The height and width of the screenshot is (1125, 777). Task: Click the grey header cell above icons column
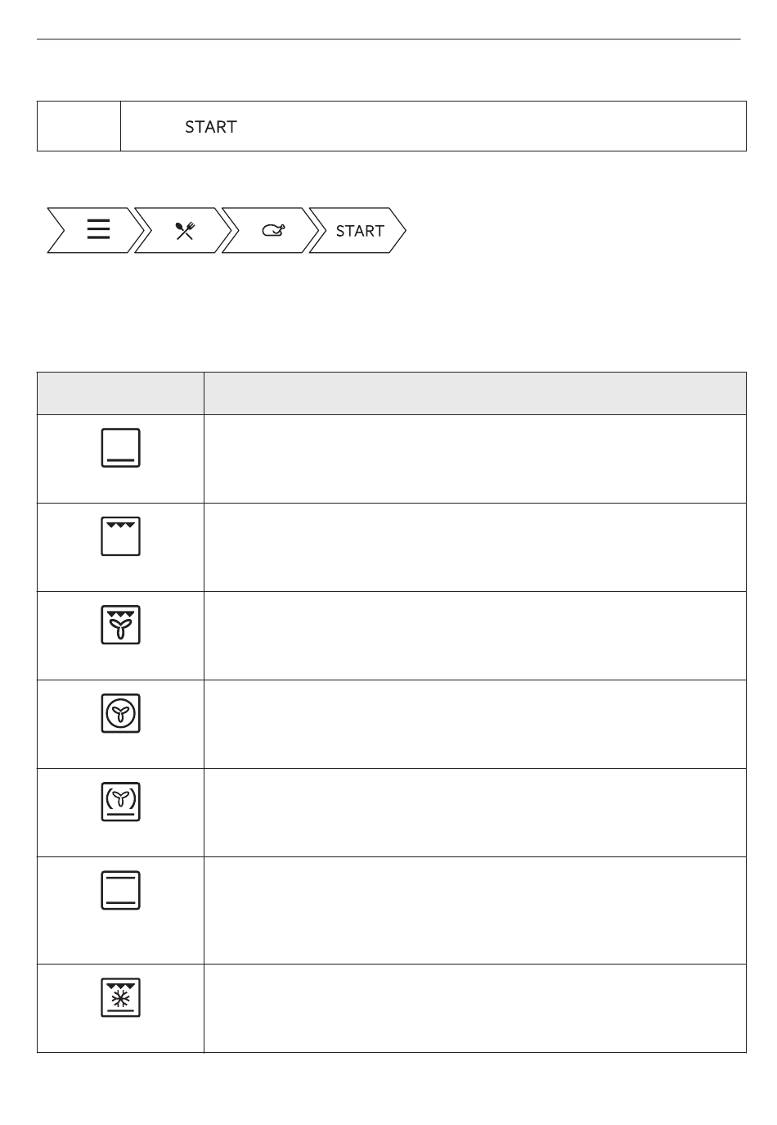coord(121,394)
